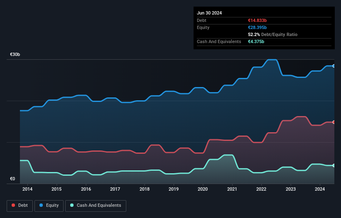341x218 pixels.
Task: Click the 2015 x-axis label
Action: (x=56, y=189)
